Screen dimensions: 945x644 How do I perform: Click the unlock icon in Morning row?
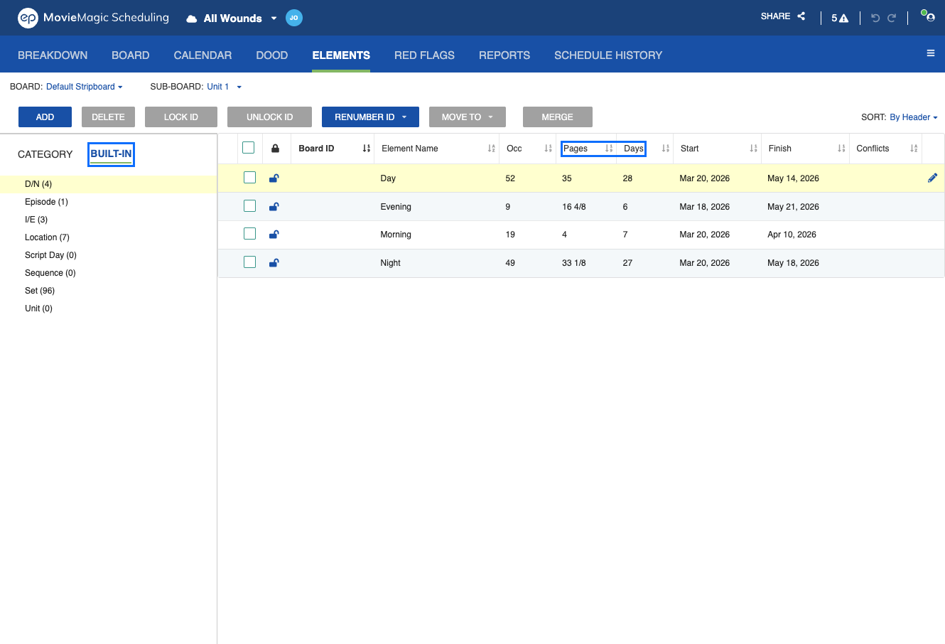click(x=274, y=234)
